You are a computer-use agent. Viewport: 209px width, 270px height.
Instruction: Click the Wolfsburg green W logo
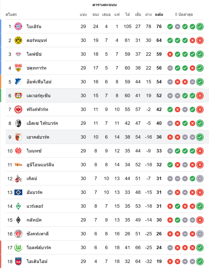(18, 248)
